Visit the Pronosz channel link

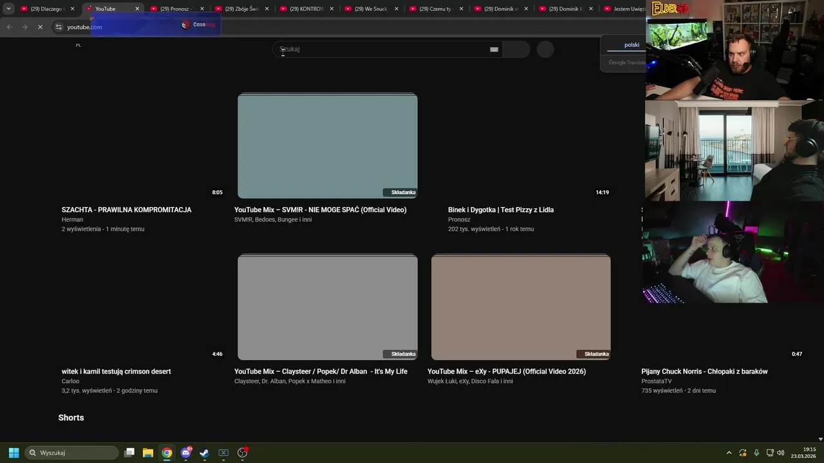coord(459,219)
